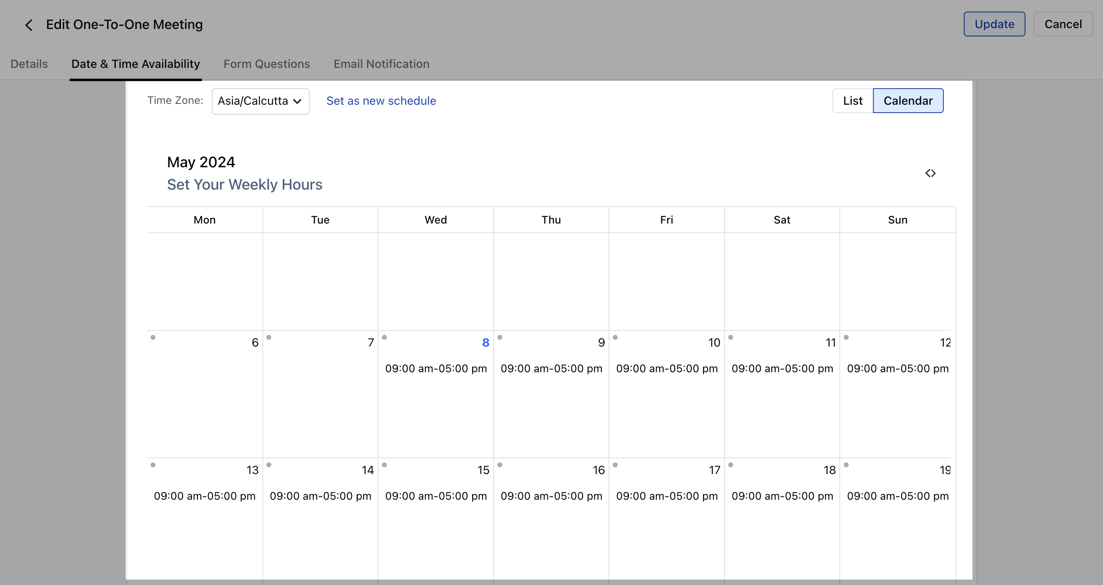Click the Set as new schedule link

(381, 101)
